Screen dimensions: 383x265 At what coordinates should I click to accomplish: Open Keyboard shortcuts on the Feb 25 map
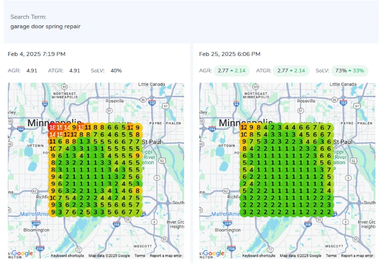259,256
